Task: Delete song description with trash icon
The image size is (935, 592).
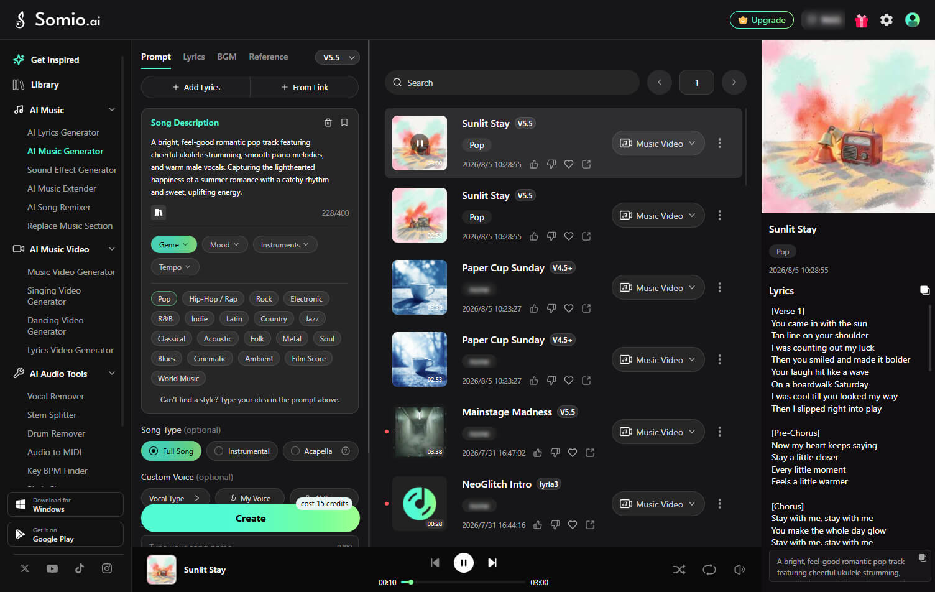Action: [328, 123]
